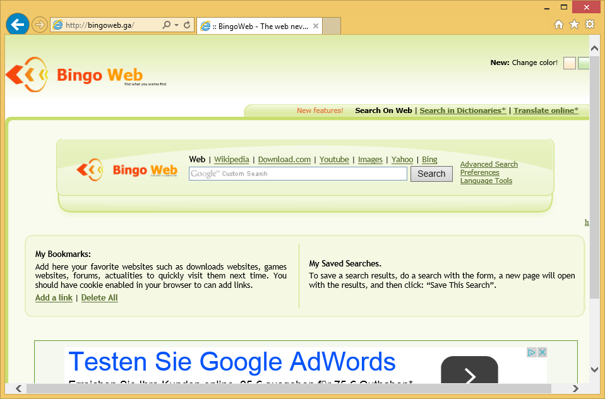Open the browser Home icon

point(559,25)
